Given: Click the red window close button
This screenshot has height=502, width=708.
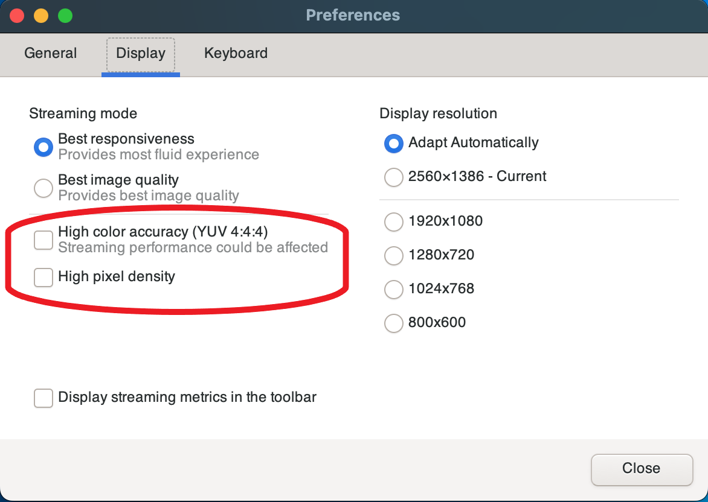Looking at the screenshot, I should [x=17, y=16].
